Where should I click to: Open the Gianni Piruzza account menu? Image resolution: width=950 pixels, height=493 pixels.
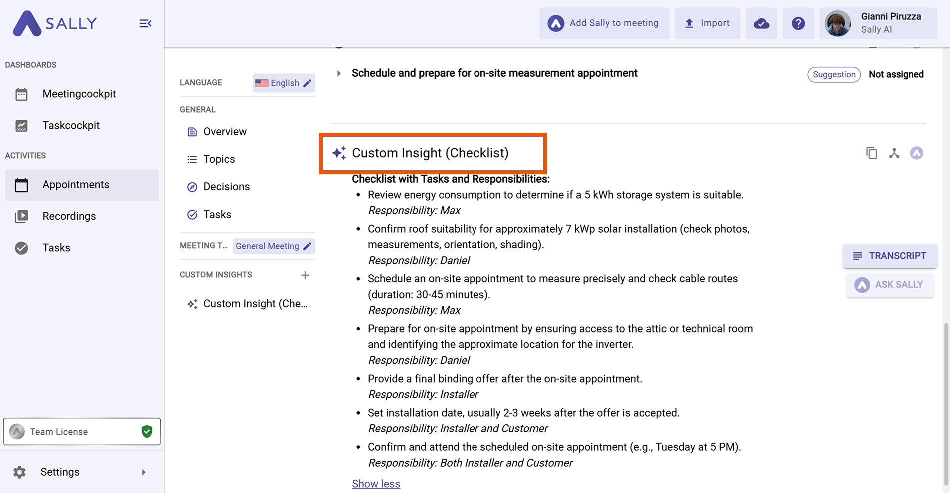(x=878, y=23)
